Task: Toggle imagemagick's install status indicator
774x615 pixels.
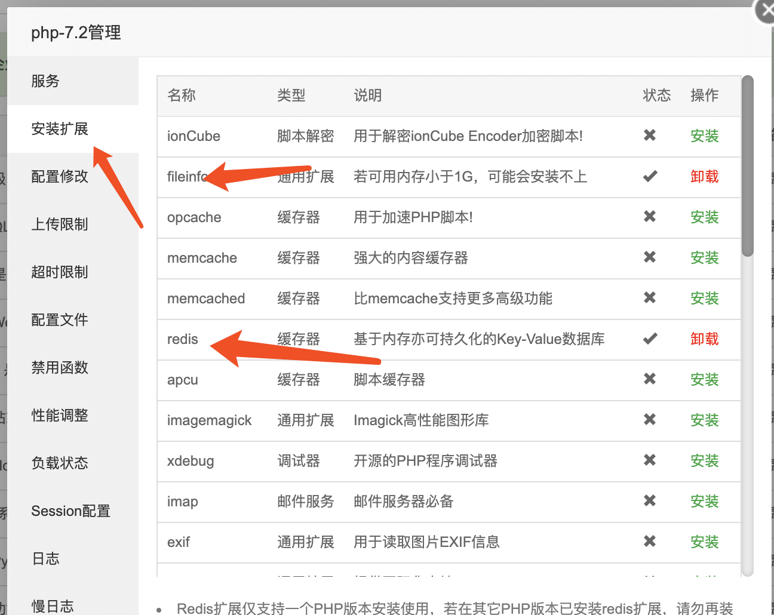Action: [650, 420]
